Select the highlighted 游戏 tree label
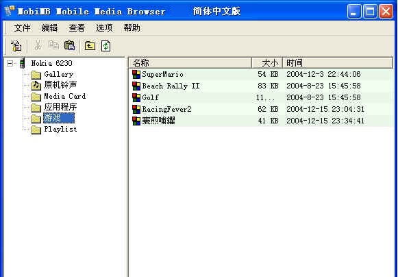The width and height of the screenshot is (398, 277). point(59,118)
